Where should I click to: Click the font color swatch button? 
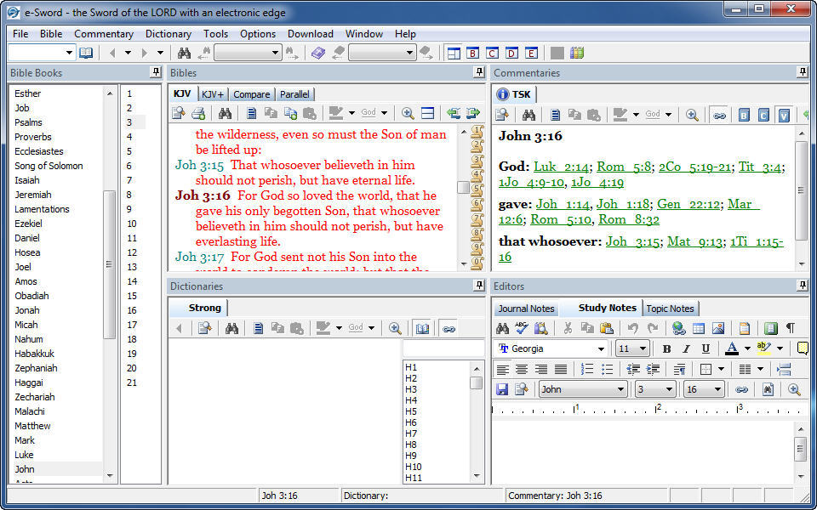pos(730,348)
